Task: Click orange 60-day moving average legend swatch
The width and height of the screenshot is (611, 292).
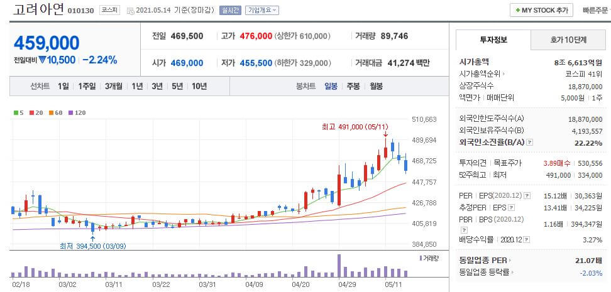Action: pyautogui.click(x=51, y=113)
